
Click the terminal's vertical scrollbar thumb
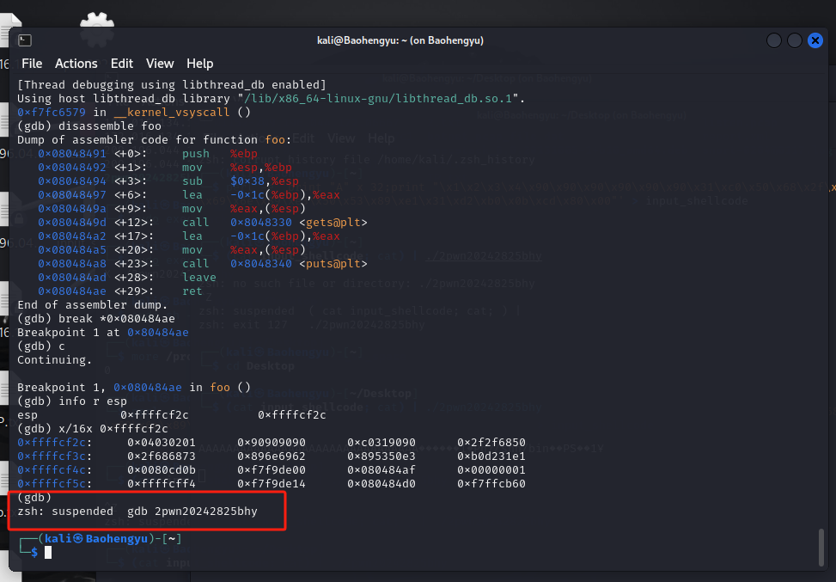(x=821, y=547)
